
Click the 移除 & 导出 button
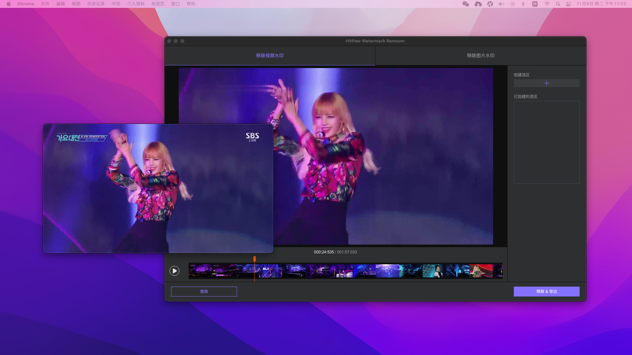pyautogui.click(x=546, y=292)
